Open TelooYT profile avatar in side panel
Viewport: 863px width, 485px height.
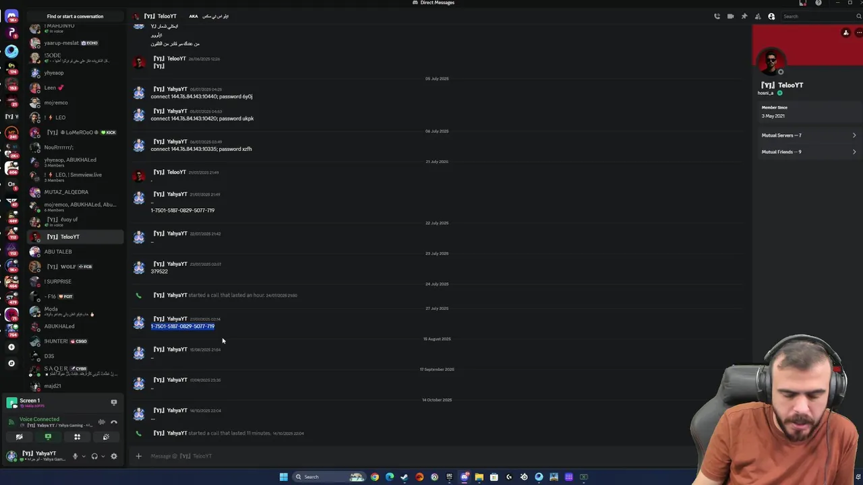[771, 63]
